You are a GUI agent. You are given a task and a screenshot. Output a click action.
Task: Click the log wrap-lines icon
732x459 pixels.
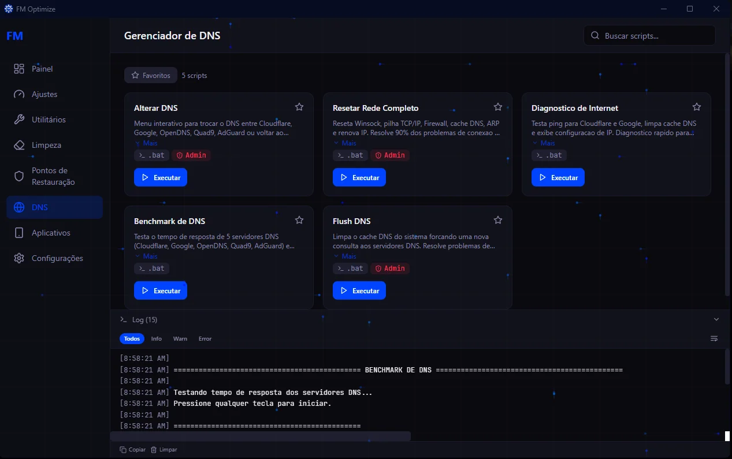click(714, 338)
